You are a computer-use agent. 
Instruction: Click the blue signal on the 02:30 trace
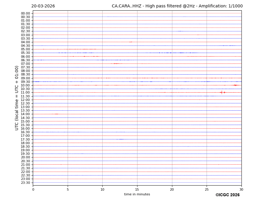tap(180, 31)
